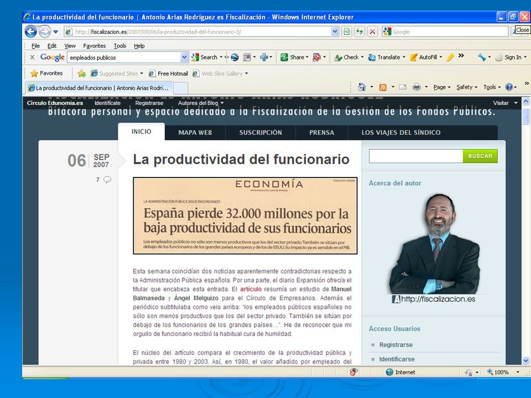The width and height of the screenshot is (531, 398).
Task: Open the Safety dropdown menu
Action: tap(467, 87)
